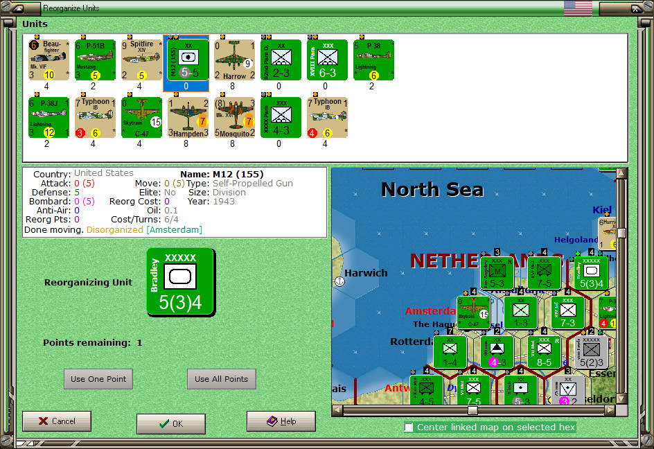Click the 1-4 infantry unit on map
Image resolution: width=654 pixels, height=449 pixels.
tap(450, 352)
